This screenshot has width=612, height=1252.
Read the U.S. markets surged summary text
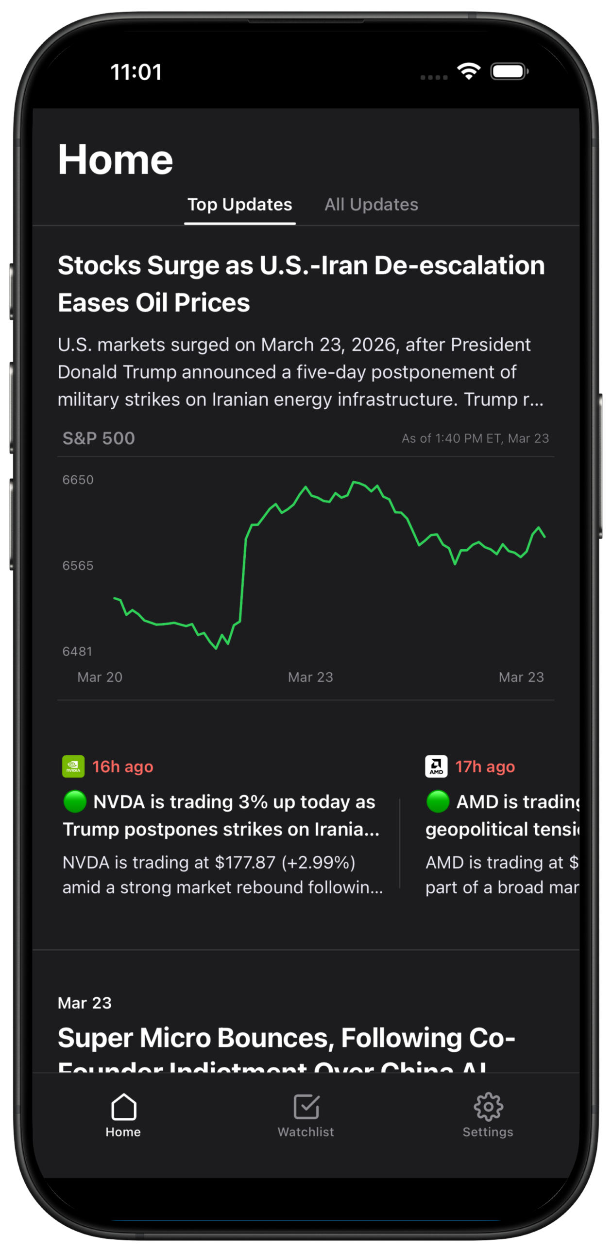300,372
